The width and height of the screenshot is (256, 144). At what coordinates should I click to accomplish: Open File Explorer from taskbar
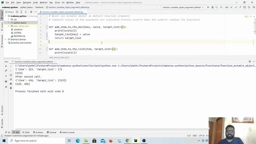pyautogui.click(x=86, y=141)
